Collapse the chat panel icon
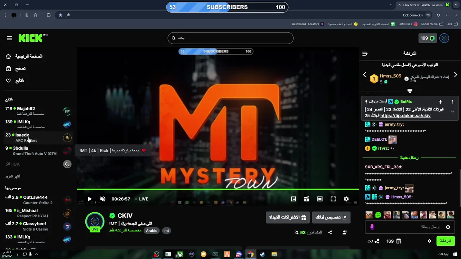This screenshot has width=461, height=259. point(365,54)
